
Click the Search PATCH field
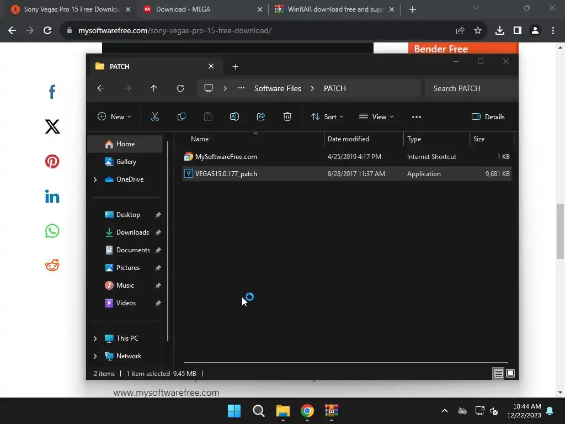pyautogui.click(x=471, y=88)
